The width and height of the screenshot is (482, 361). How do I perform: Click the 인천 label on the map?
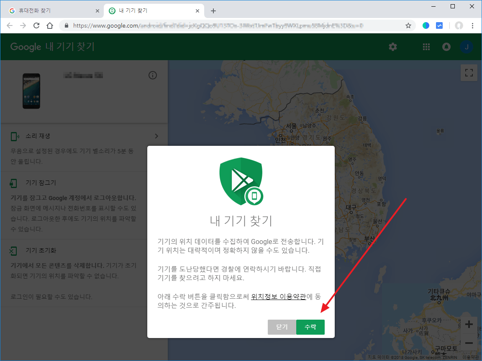point(280,140)
